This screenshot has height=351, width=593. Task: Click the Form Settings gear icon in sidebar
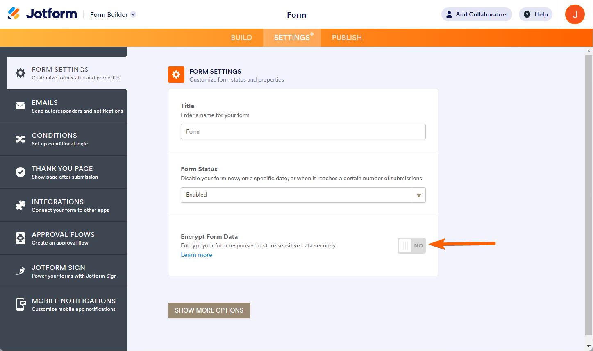point(20,73)
